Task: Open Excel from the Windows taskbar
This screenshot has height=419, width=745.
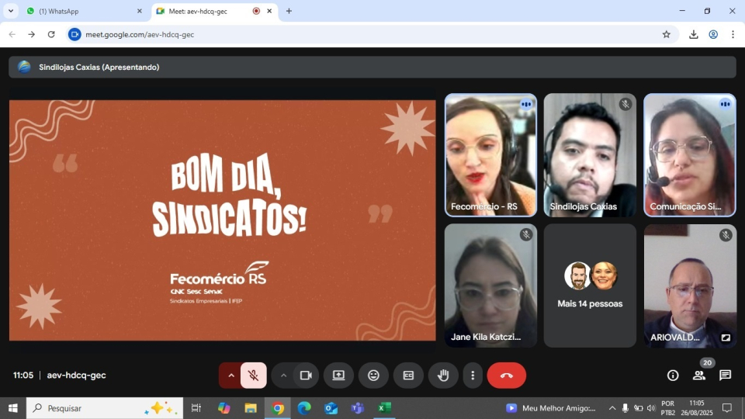Action: tap(384, 408)
